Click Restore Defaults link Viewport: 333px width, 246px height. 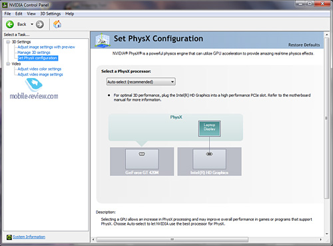tap(304, 45)
